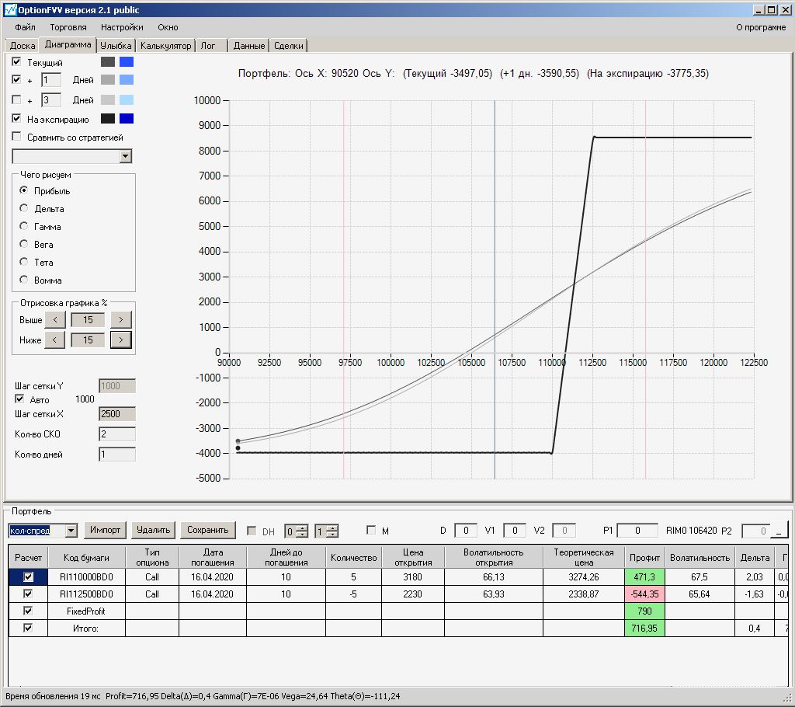Click the right arrow for Выше percent
The width and height of the screenshot is (795, 707).
click(x=120, y=320)
